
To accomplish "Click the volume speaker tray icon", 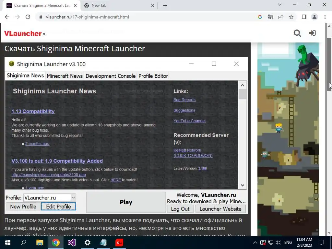I will click(x=278, y=243).
